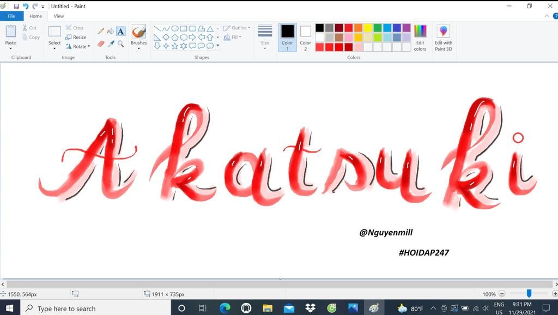Select the Fill with color bucket tool
Image resolution: width=558 pixels, height=315 pixels.
coord(111,31)
